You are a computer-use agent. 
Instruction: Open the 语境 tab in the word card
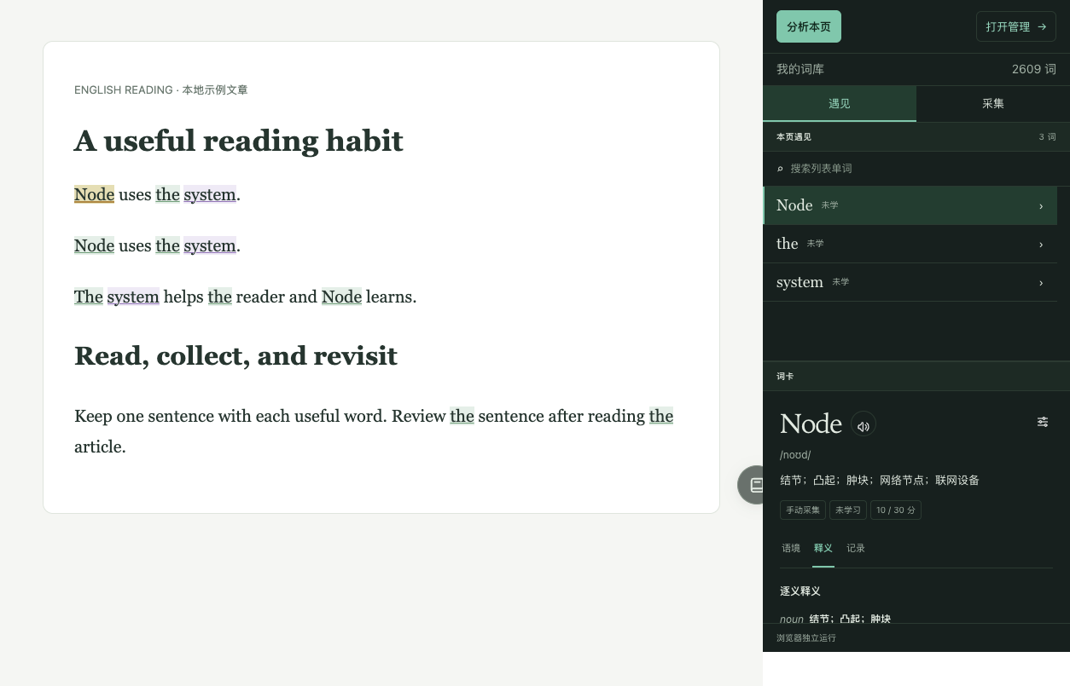click(x=791, y=548)
